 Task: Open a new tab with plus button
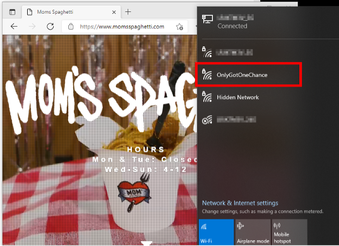pos(128,11)
